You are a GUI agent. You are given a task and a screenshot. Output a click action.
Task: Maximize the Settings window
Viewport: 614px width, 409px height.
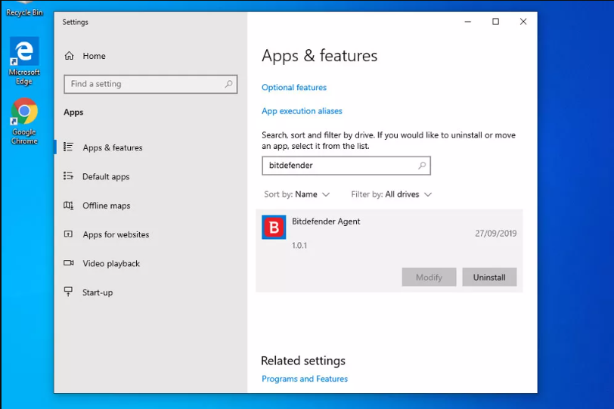(495, 21)
